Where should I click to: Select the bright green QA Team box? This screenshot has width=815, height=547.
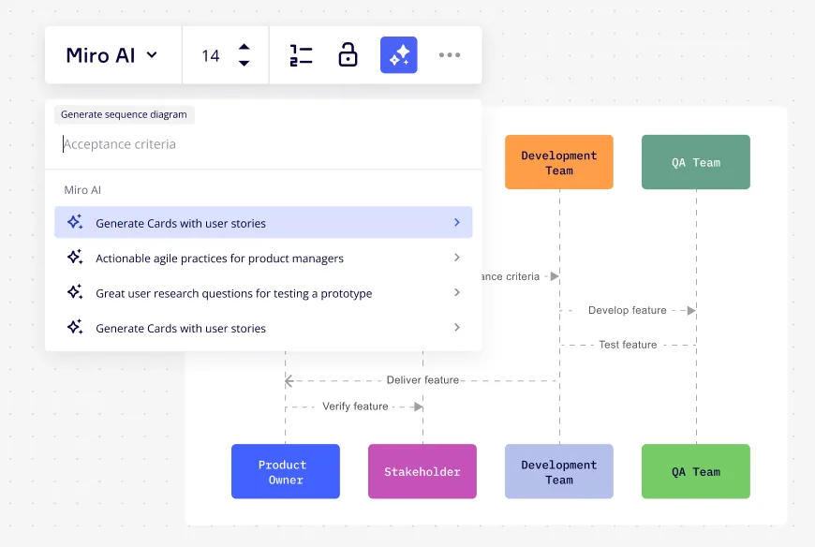[695, 471]
